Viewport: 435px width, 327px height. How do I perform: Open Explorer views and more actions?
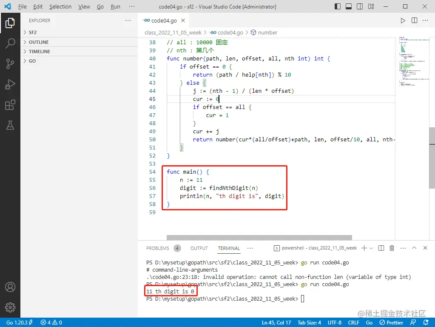point(128,20)
